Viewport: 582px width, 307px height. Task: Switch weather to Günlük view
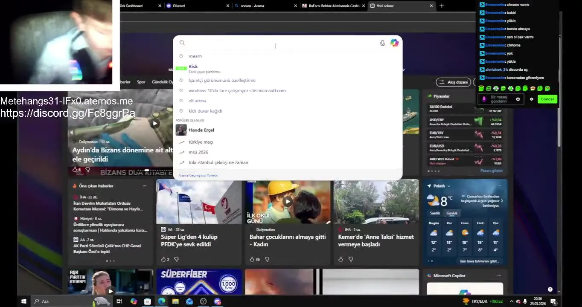(452, 213)
